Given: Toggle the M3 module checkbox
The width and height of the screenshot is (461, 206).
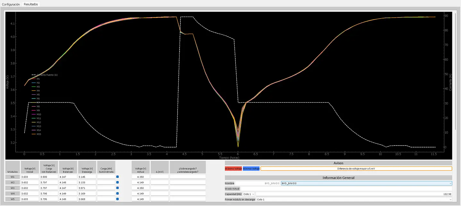Looking at the screenshot, I should pyautogui.click(x=118, y=188).
